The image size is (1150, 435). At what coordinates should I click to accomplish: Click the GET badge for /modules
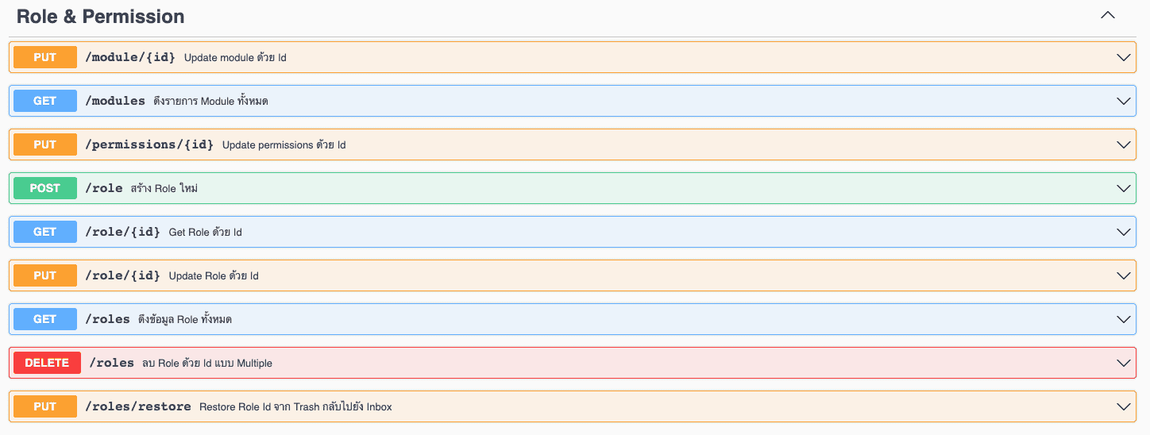(45, 101)
